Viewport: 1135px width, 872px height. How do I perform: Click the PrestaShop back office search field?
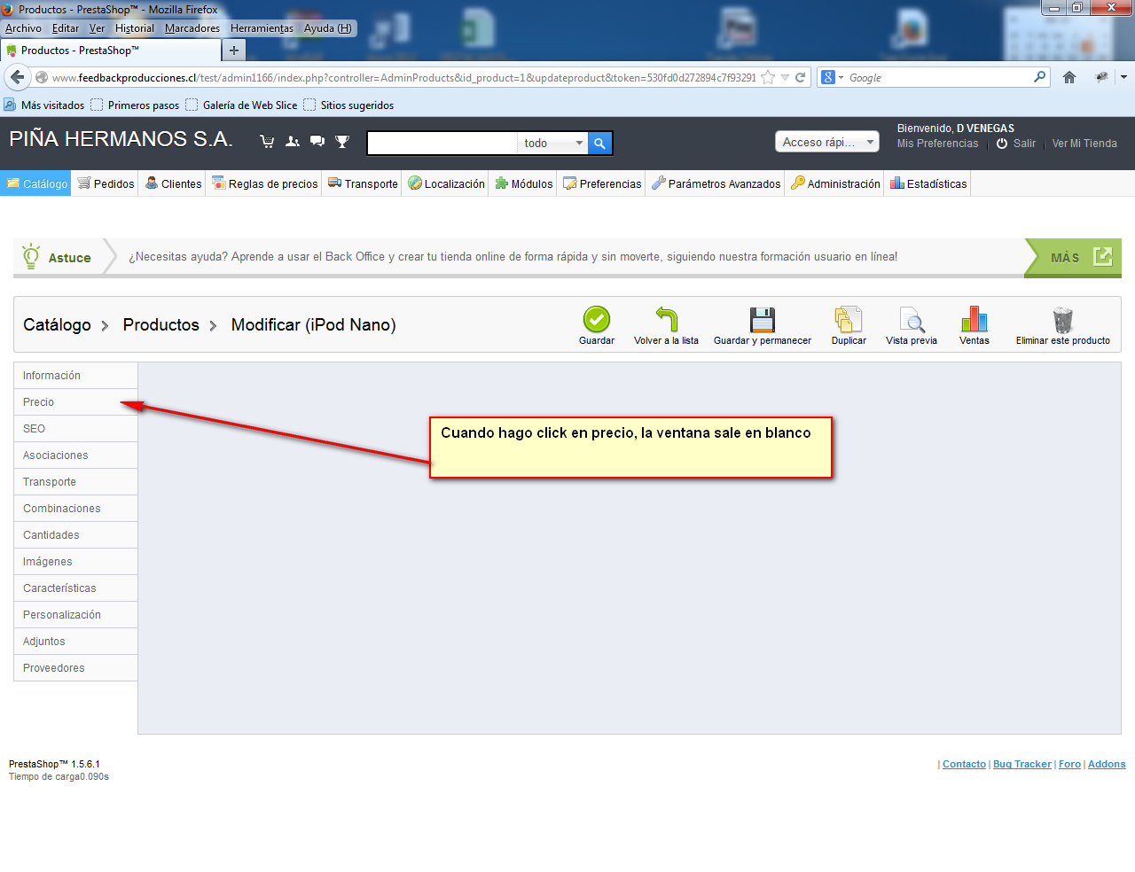pos(442,143)
